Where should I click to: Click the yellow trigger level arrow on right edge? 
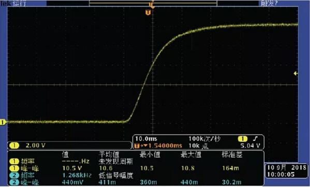[x=296, y=74]
